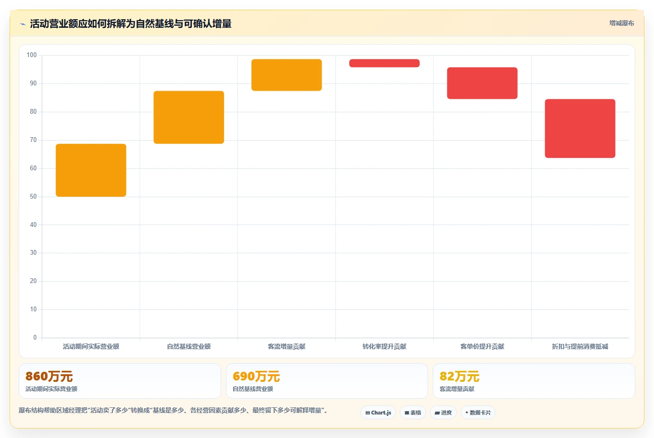This screenshot has height=438, width=654.
Task: Click the y-axis value 0
Action: coord(35,338)
